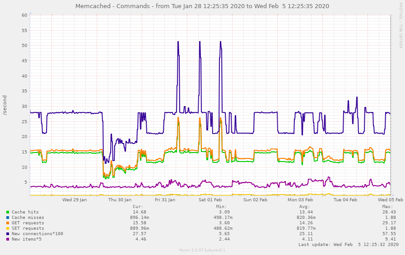The width and height of the screenshot is (405, 255).
Task: Click the 60 tick on y-axis
Action: point(24,15)
